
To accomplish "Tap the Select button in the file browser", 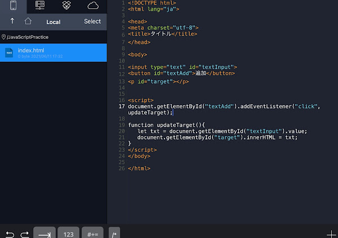I will (x=92, y=21).
